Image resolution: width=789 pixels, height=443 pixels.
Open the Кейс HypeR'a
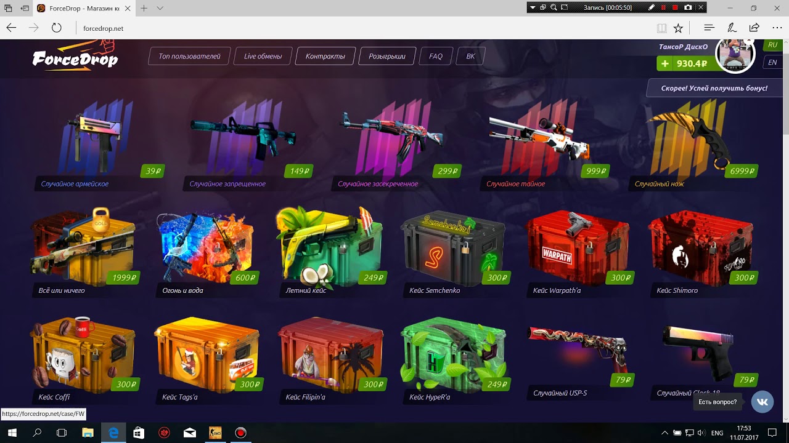coord(455,360)
